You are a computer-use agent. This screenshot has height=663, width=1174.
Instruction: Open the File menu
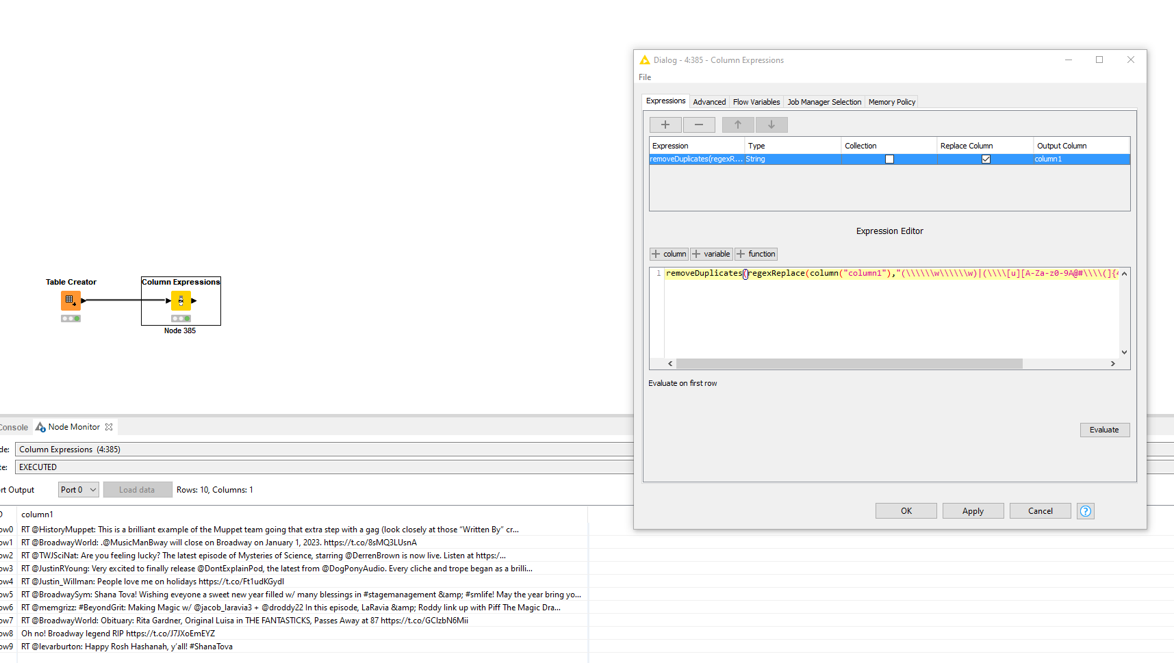644,77
